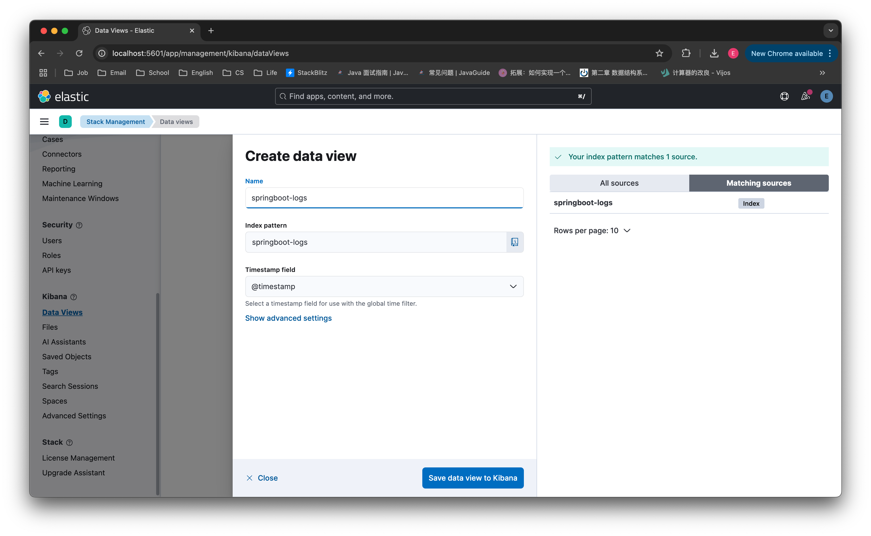Open the Chrome extensions puzzle icon
871x536 pixels.
pyautogui.click(x=686, y=53)
